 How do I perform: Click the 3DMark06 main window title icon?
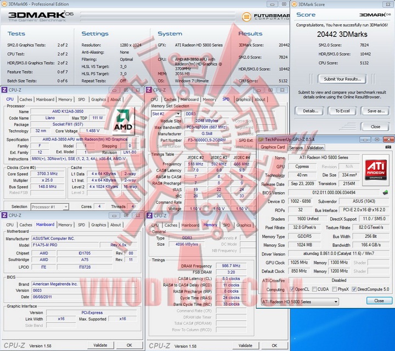click(4, 4)
